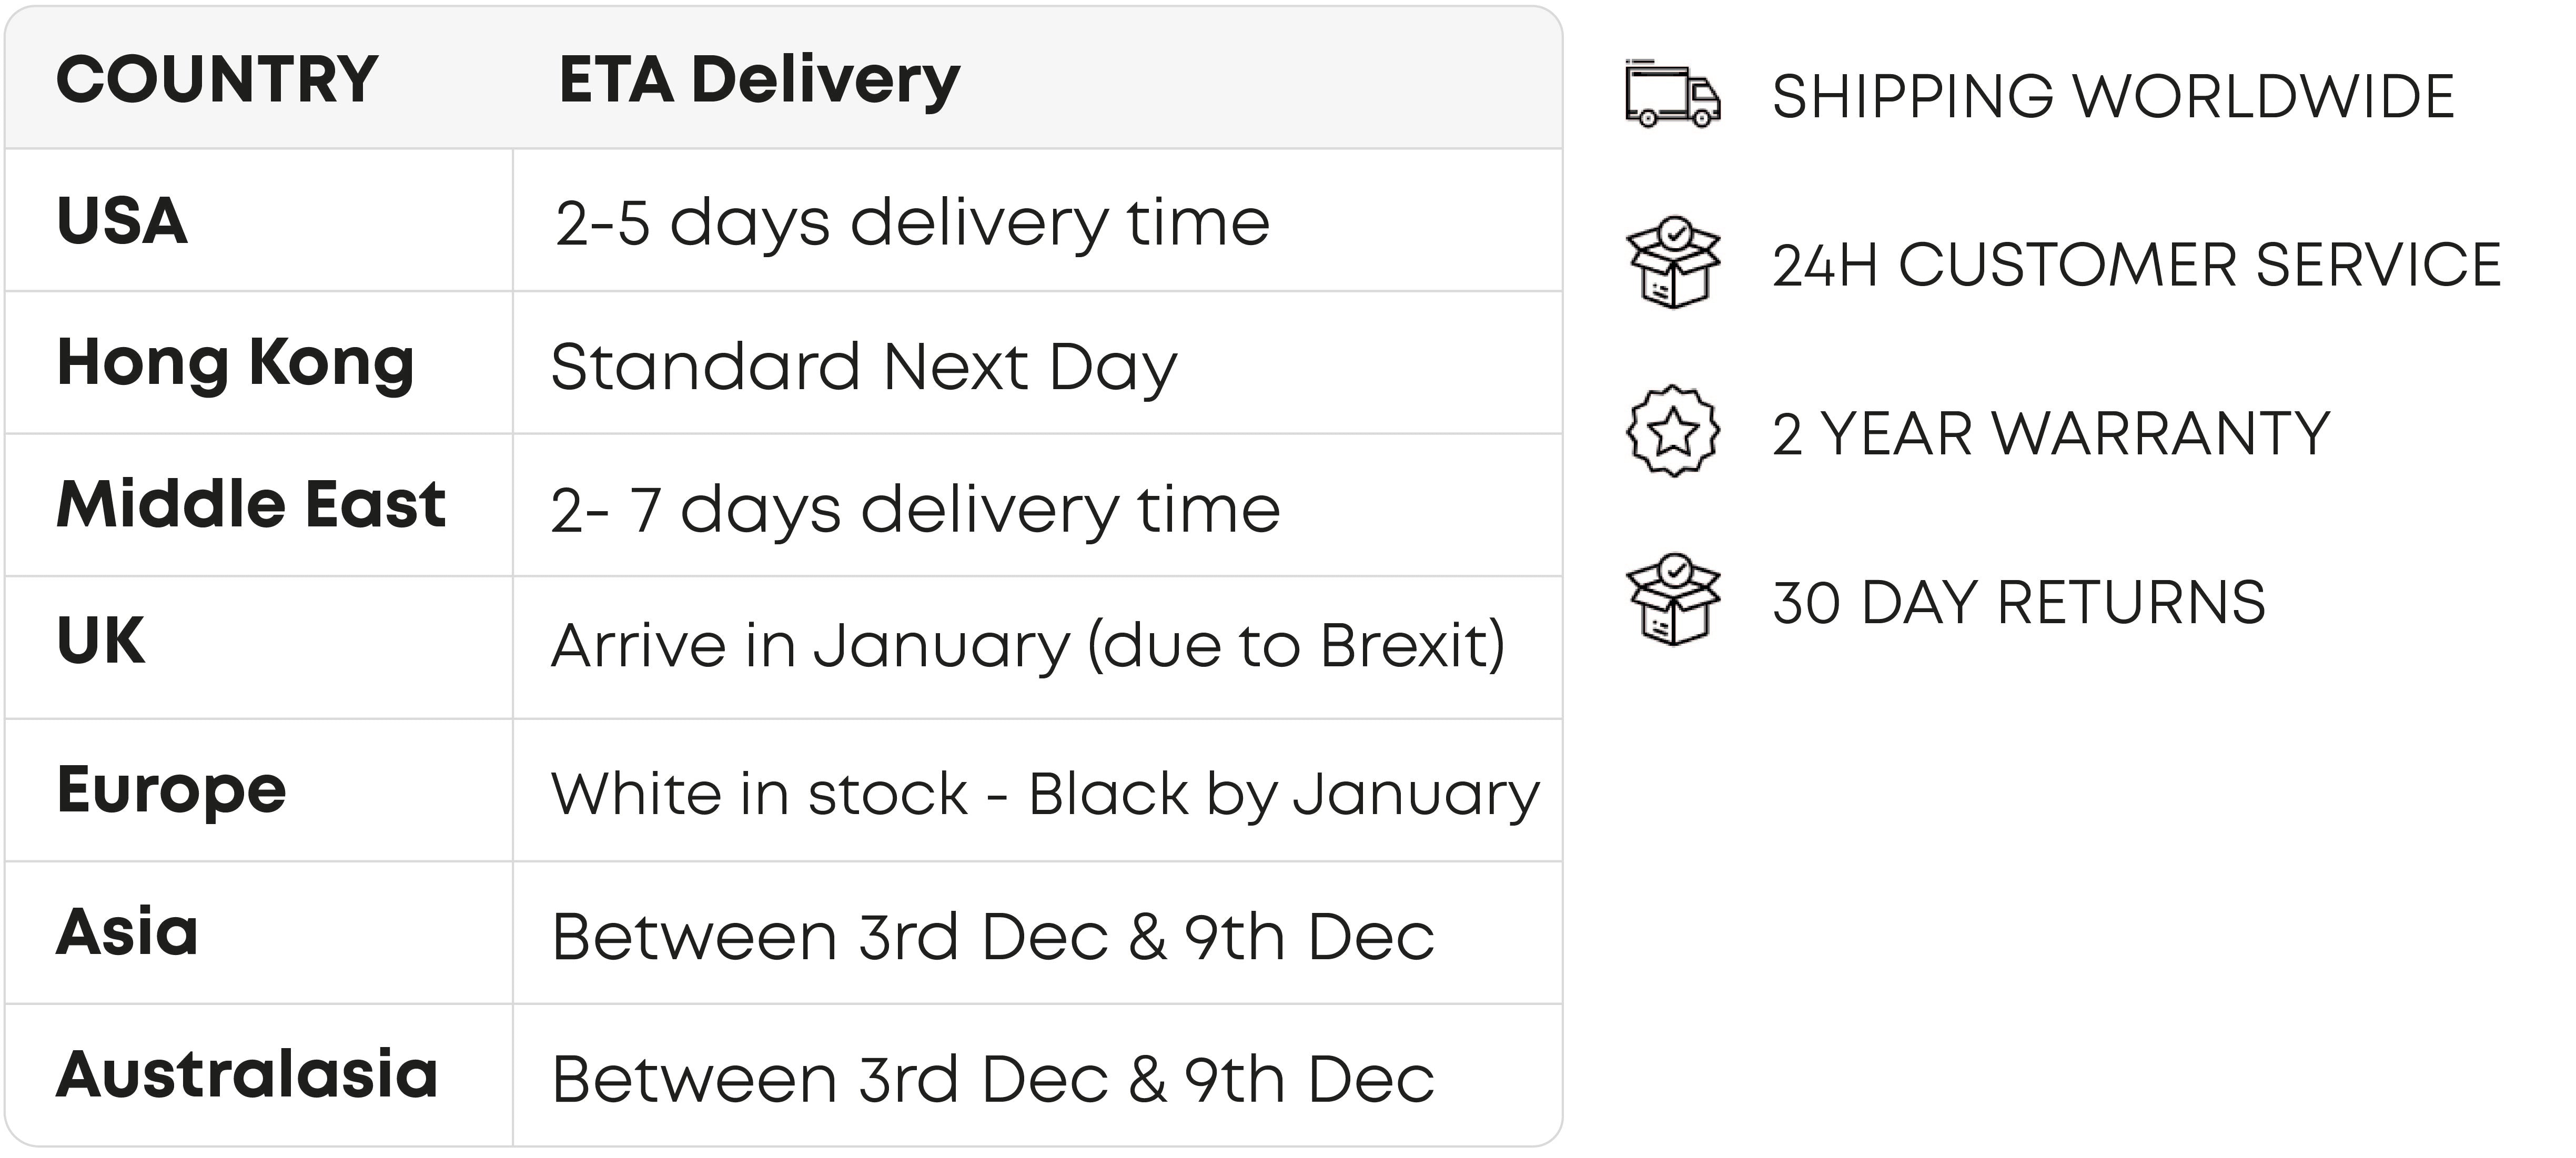This screenshot has height=1158, width=2576.
Task: Select the Europe country cell
Action: (x=172, y=790)
